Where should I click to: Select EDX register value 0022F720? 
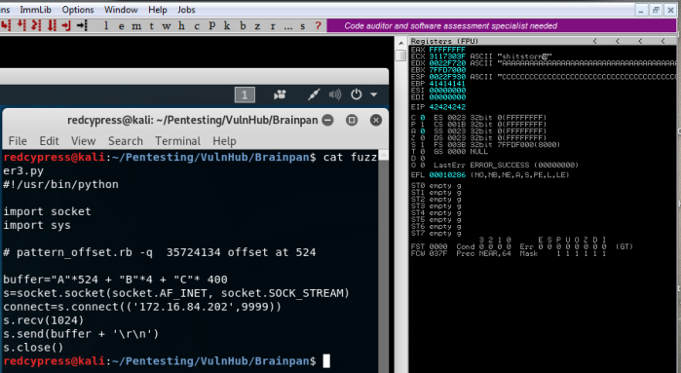(447, 63)
